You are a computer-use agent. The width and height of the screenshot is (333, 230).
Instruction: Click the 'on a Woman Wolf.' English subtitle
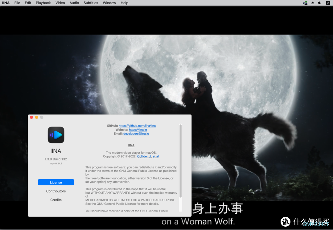198,221
